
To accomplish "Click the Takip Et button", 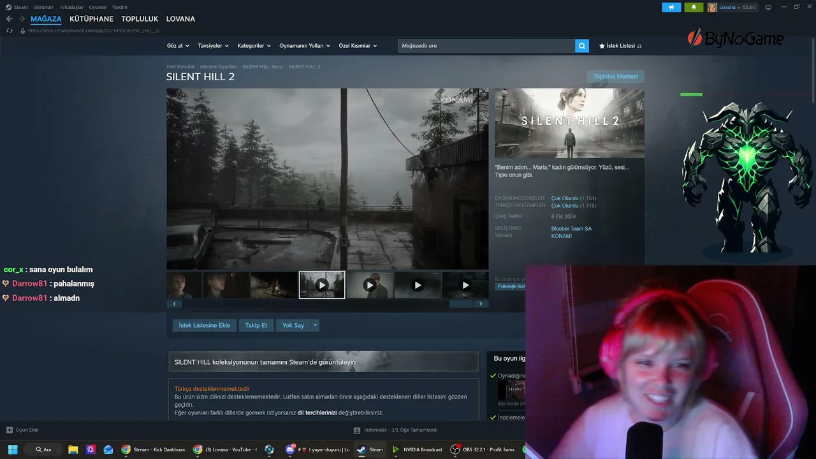I will [256, 325].
